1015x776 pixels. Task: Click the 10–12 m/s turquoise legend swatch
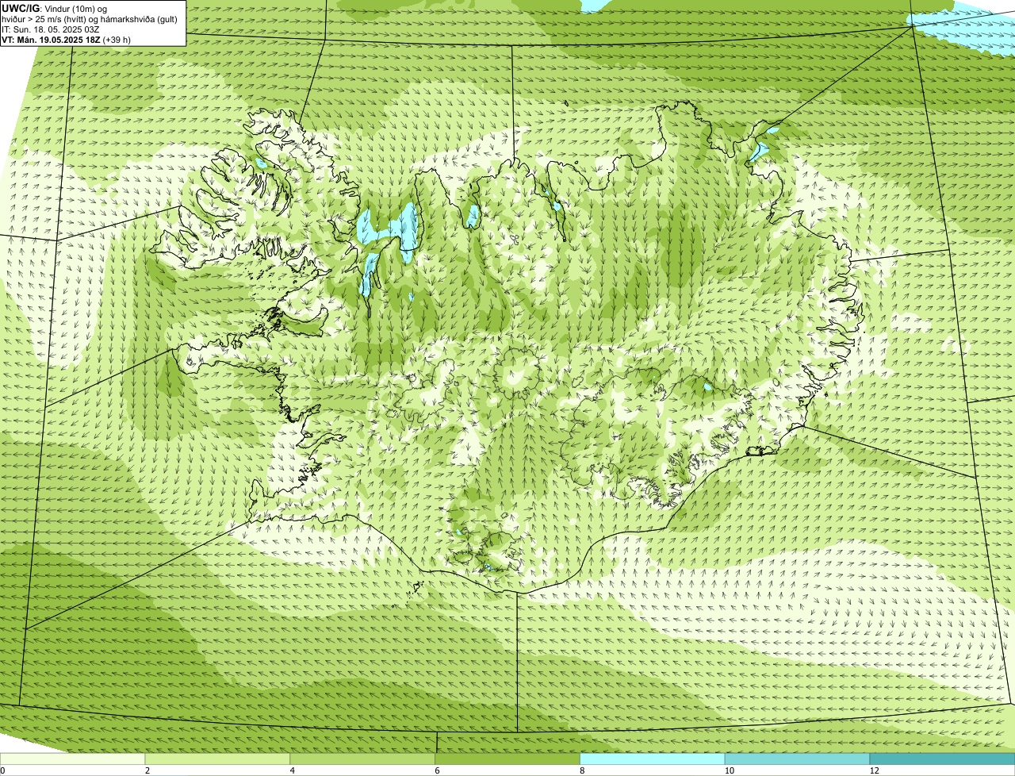(797, 759)
